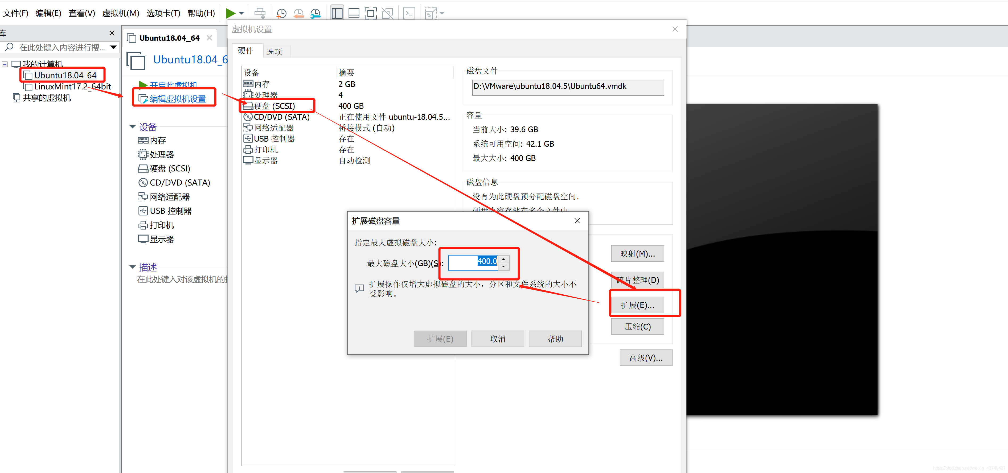
Task: Click the send Ctrl+Alt+Del toolbar icon
Action: tap(260, 13)
